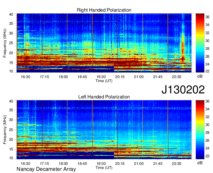Viewport: 213px width, 173px height.
Task: Click the "dB" unit under Left Handed colorbar
Action: point(200,163)
